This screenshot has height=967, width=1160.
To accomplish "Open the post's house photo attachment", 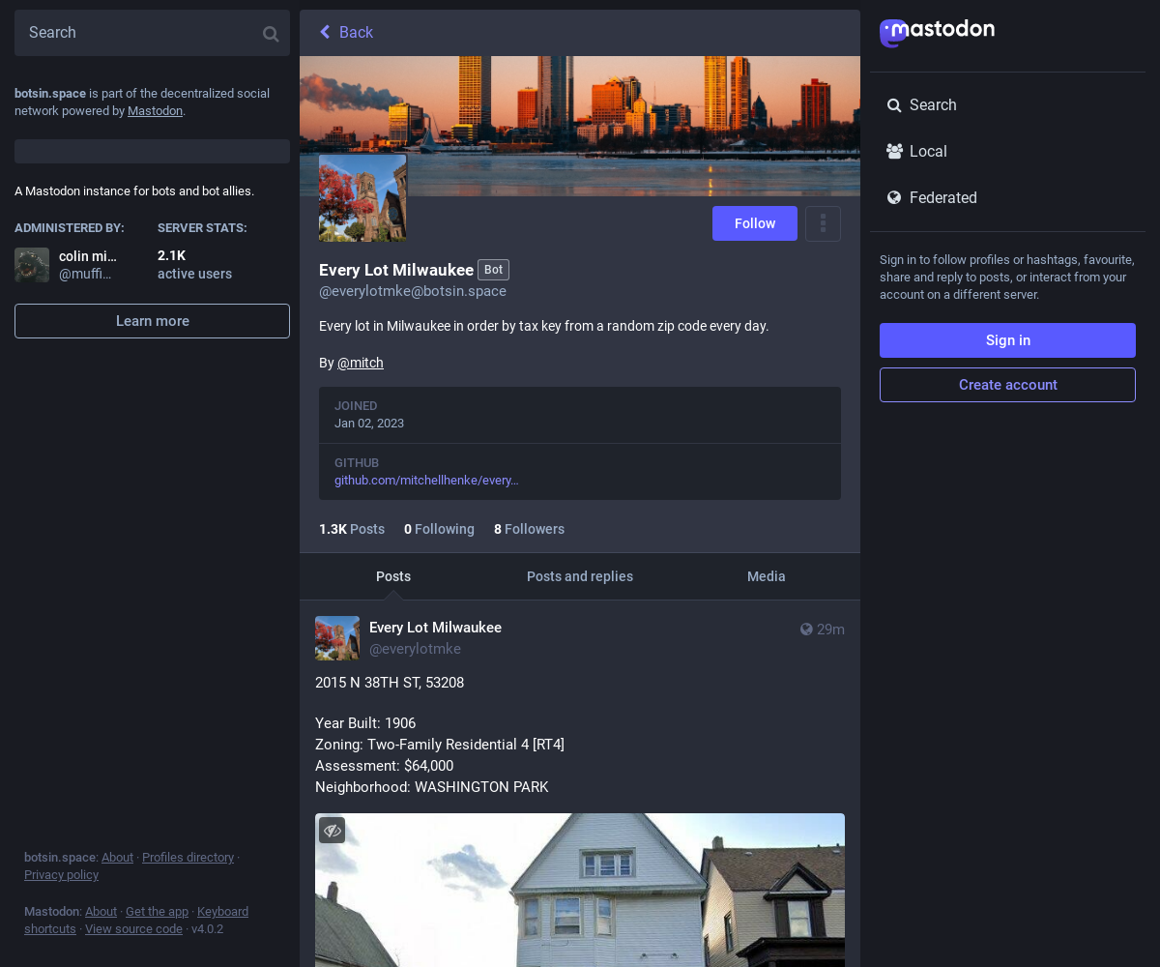I will tap(580, 890).
